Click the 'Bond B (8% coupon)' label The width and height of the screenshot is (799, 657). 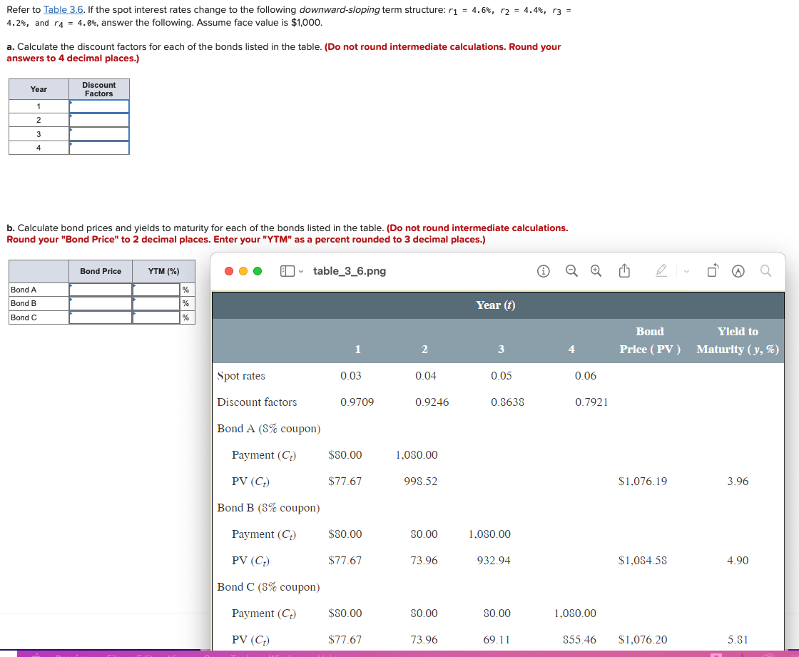tap(268, 508)
